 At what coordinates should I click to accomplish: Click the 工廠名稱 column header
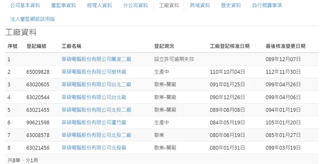coord(71,46)
